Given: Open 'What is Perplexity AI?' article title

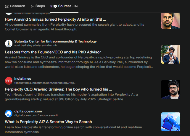Looking at the screenshot, I should 48,122.
